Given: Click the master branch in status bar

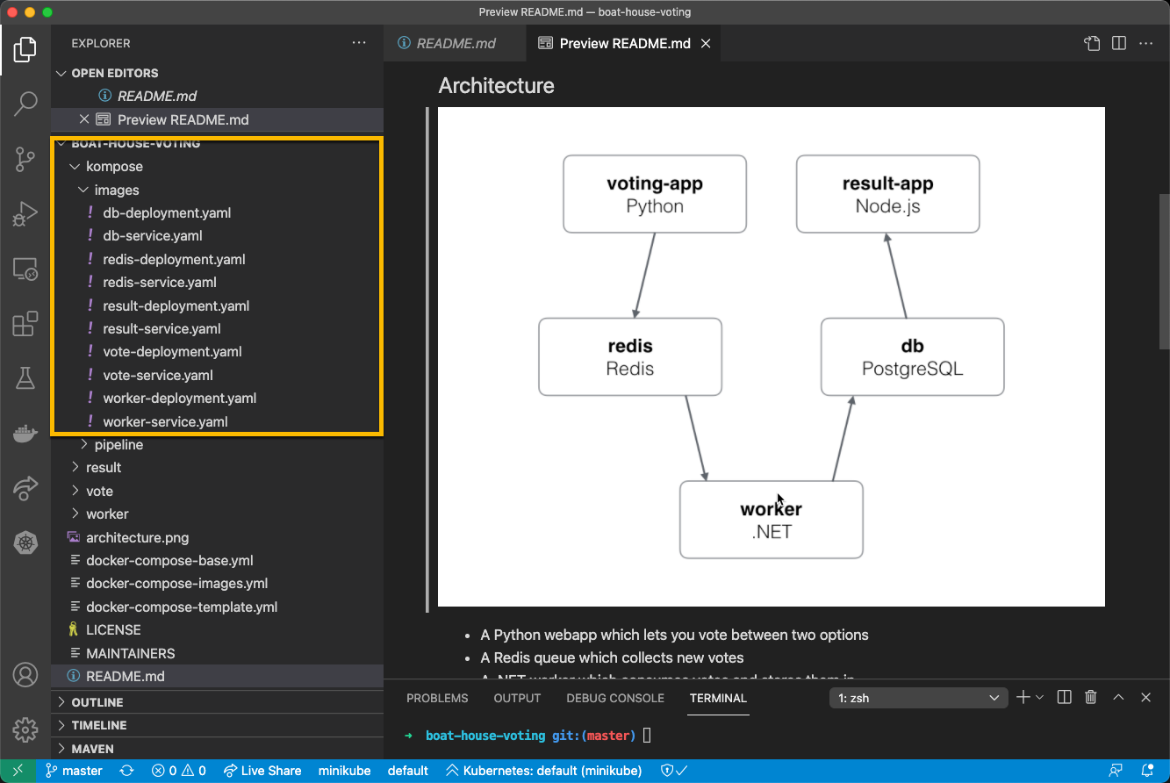Looking at the screenshot, I should tap(75, 771).
